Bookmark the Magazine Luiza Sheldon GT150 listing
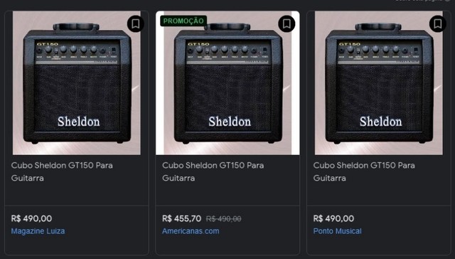This screenshot has height=259, width=455. pos(136,23)
